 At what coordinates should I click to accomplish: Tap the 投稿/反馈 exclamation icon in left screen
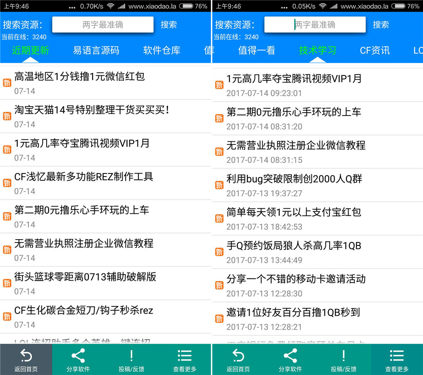coord(132,355)
